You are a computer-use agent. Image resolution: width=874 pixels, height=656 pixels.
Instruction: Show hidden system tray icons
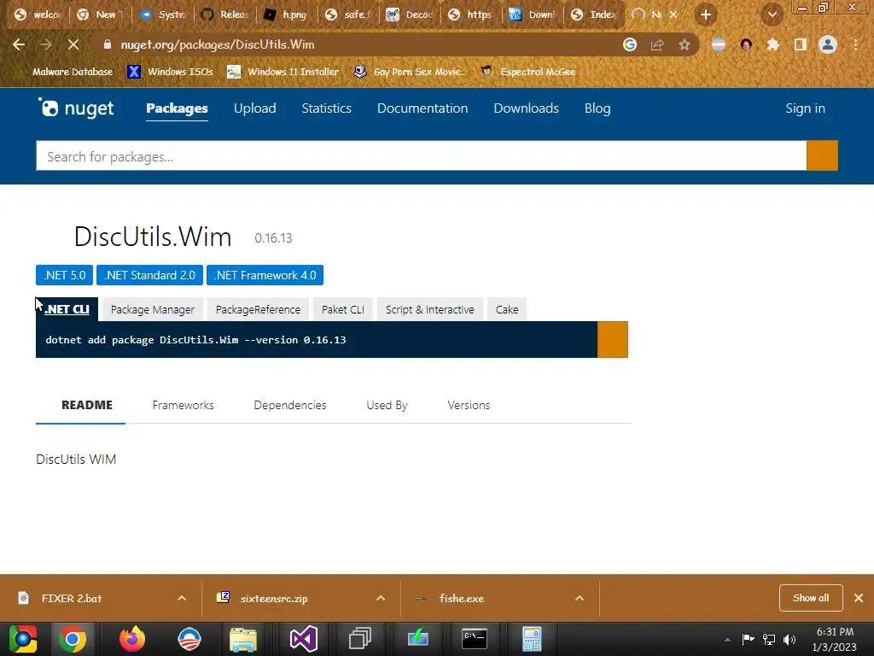(727, 640)
